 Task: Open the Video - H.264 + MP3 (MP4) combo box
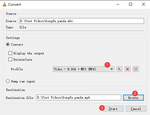84,69
